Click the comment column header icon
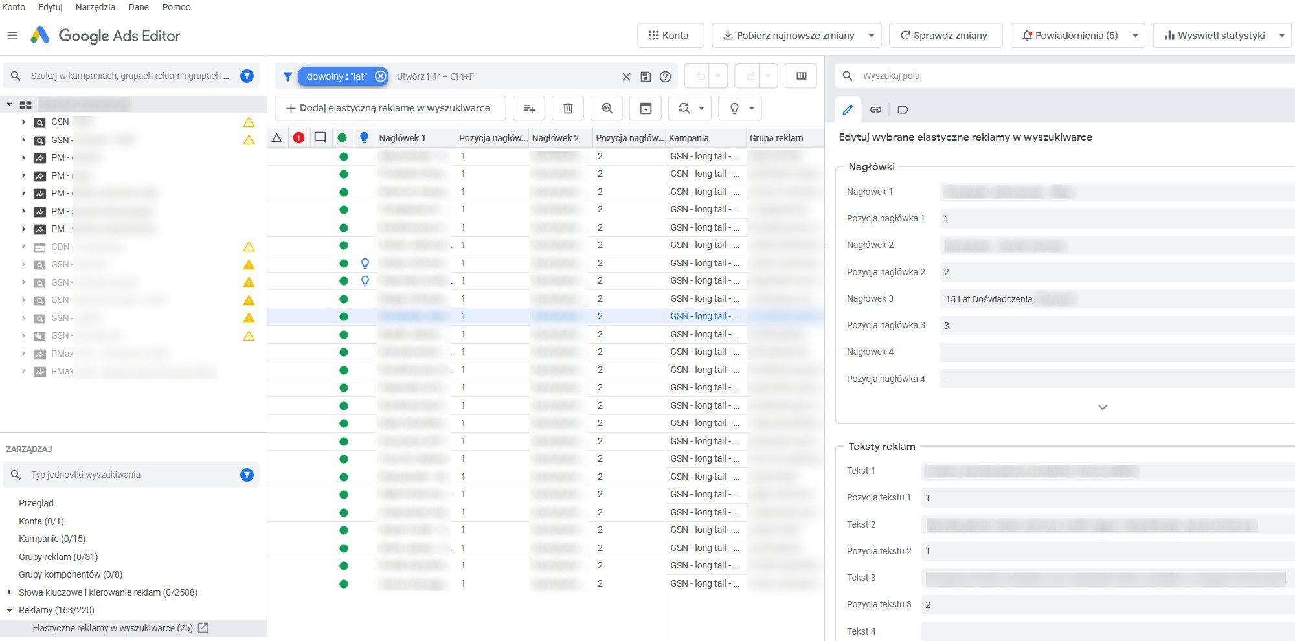This screenshot has width=1295, height=641. 320,137
